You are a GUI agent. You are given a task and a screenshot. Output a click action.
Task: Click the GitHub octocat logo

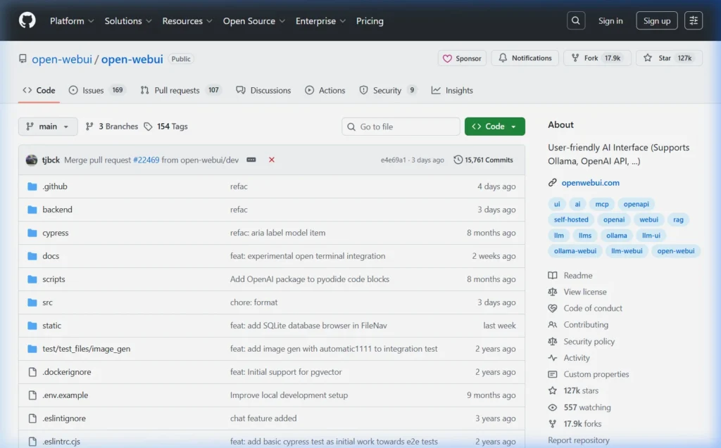26,20
